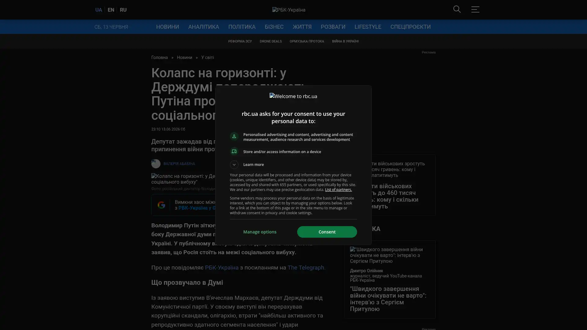
Task: Open the DRONE DEALS topic
Action: 271,41
